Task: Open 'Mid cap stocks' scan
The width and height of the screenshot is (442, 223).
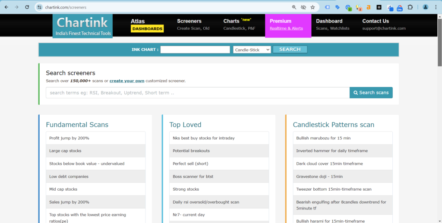Action: 95,189
